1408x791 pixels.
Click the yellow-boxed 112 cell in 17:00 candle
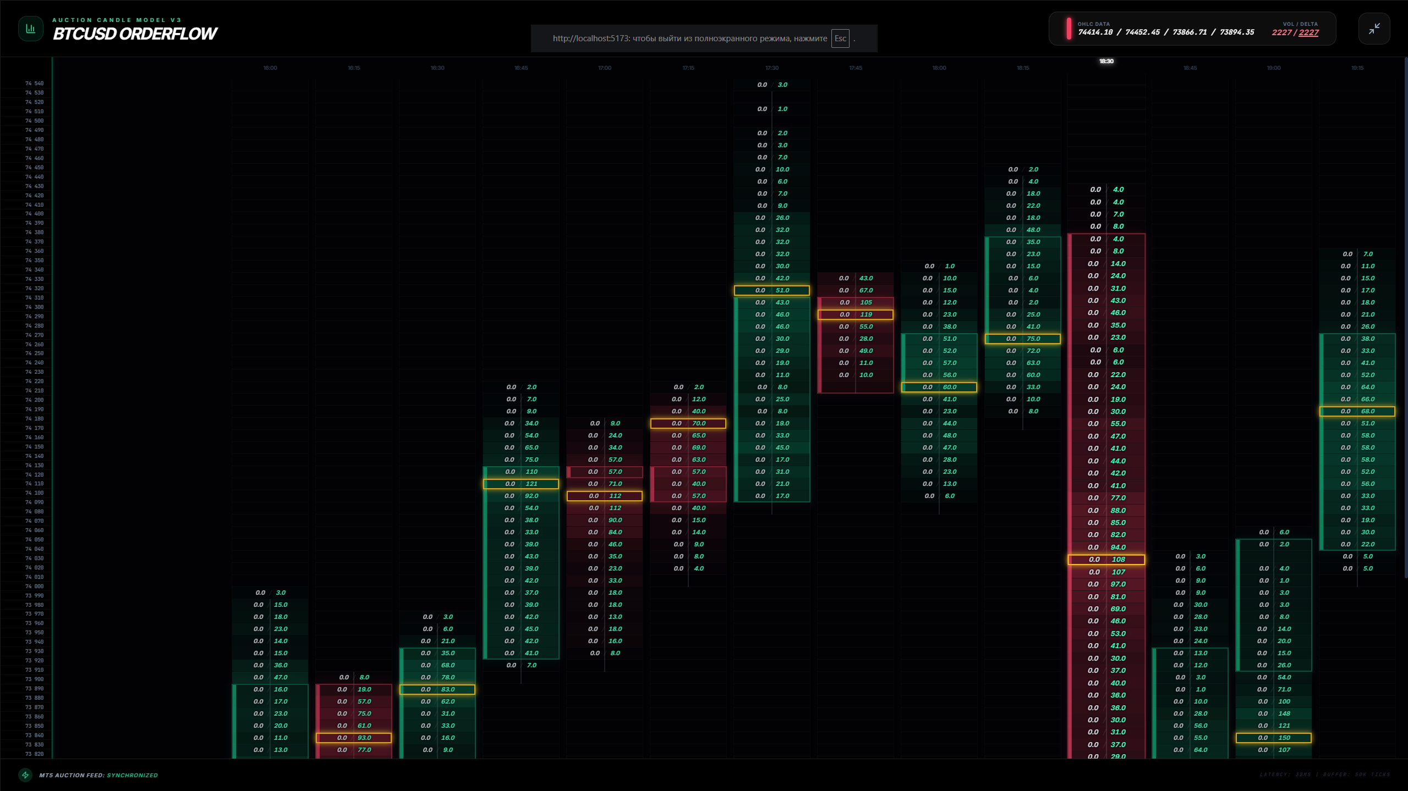pos(605,496)
